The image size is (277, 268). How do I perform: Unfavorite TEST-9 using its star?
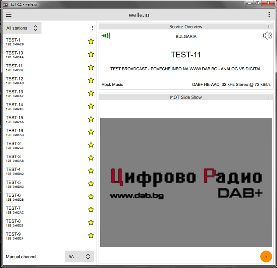[x=91, y=236]
